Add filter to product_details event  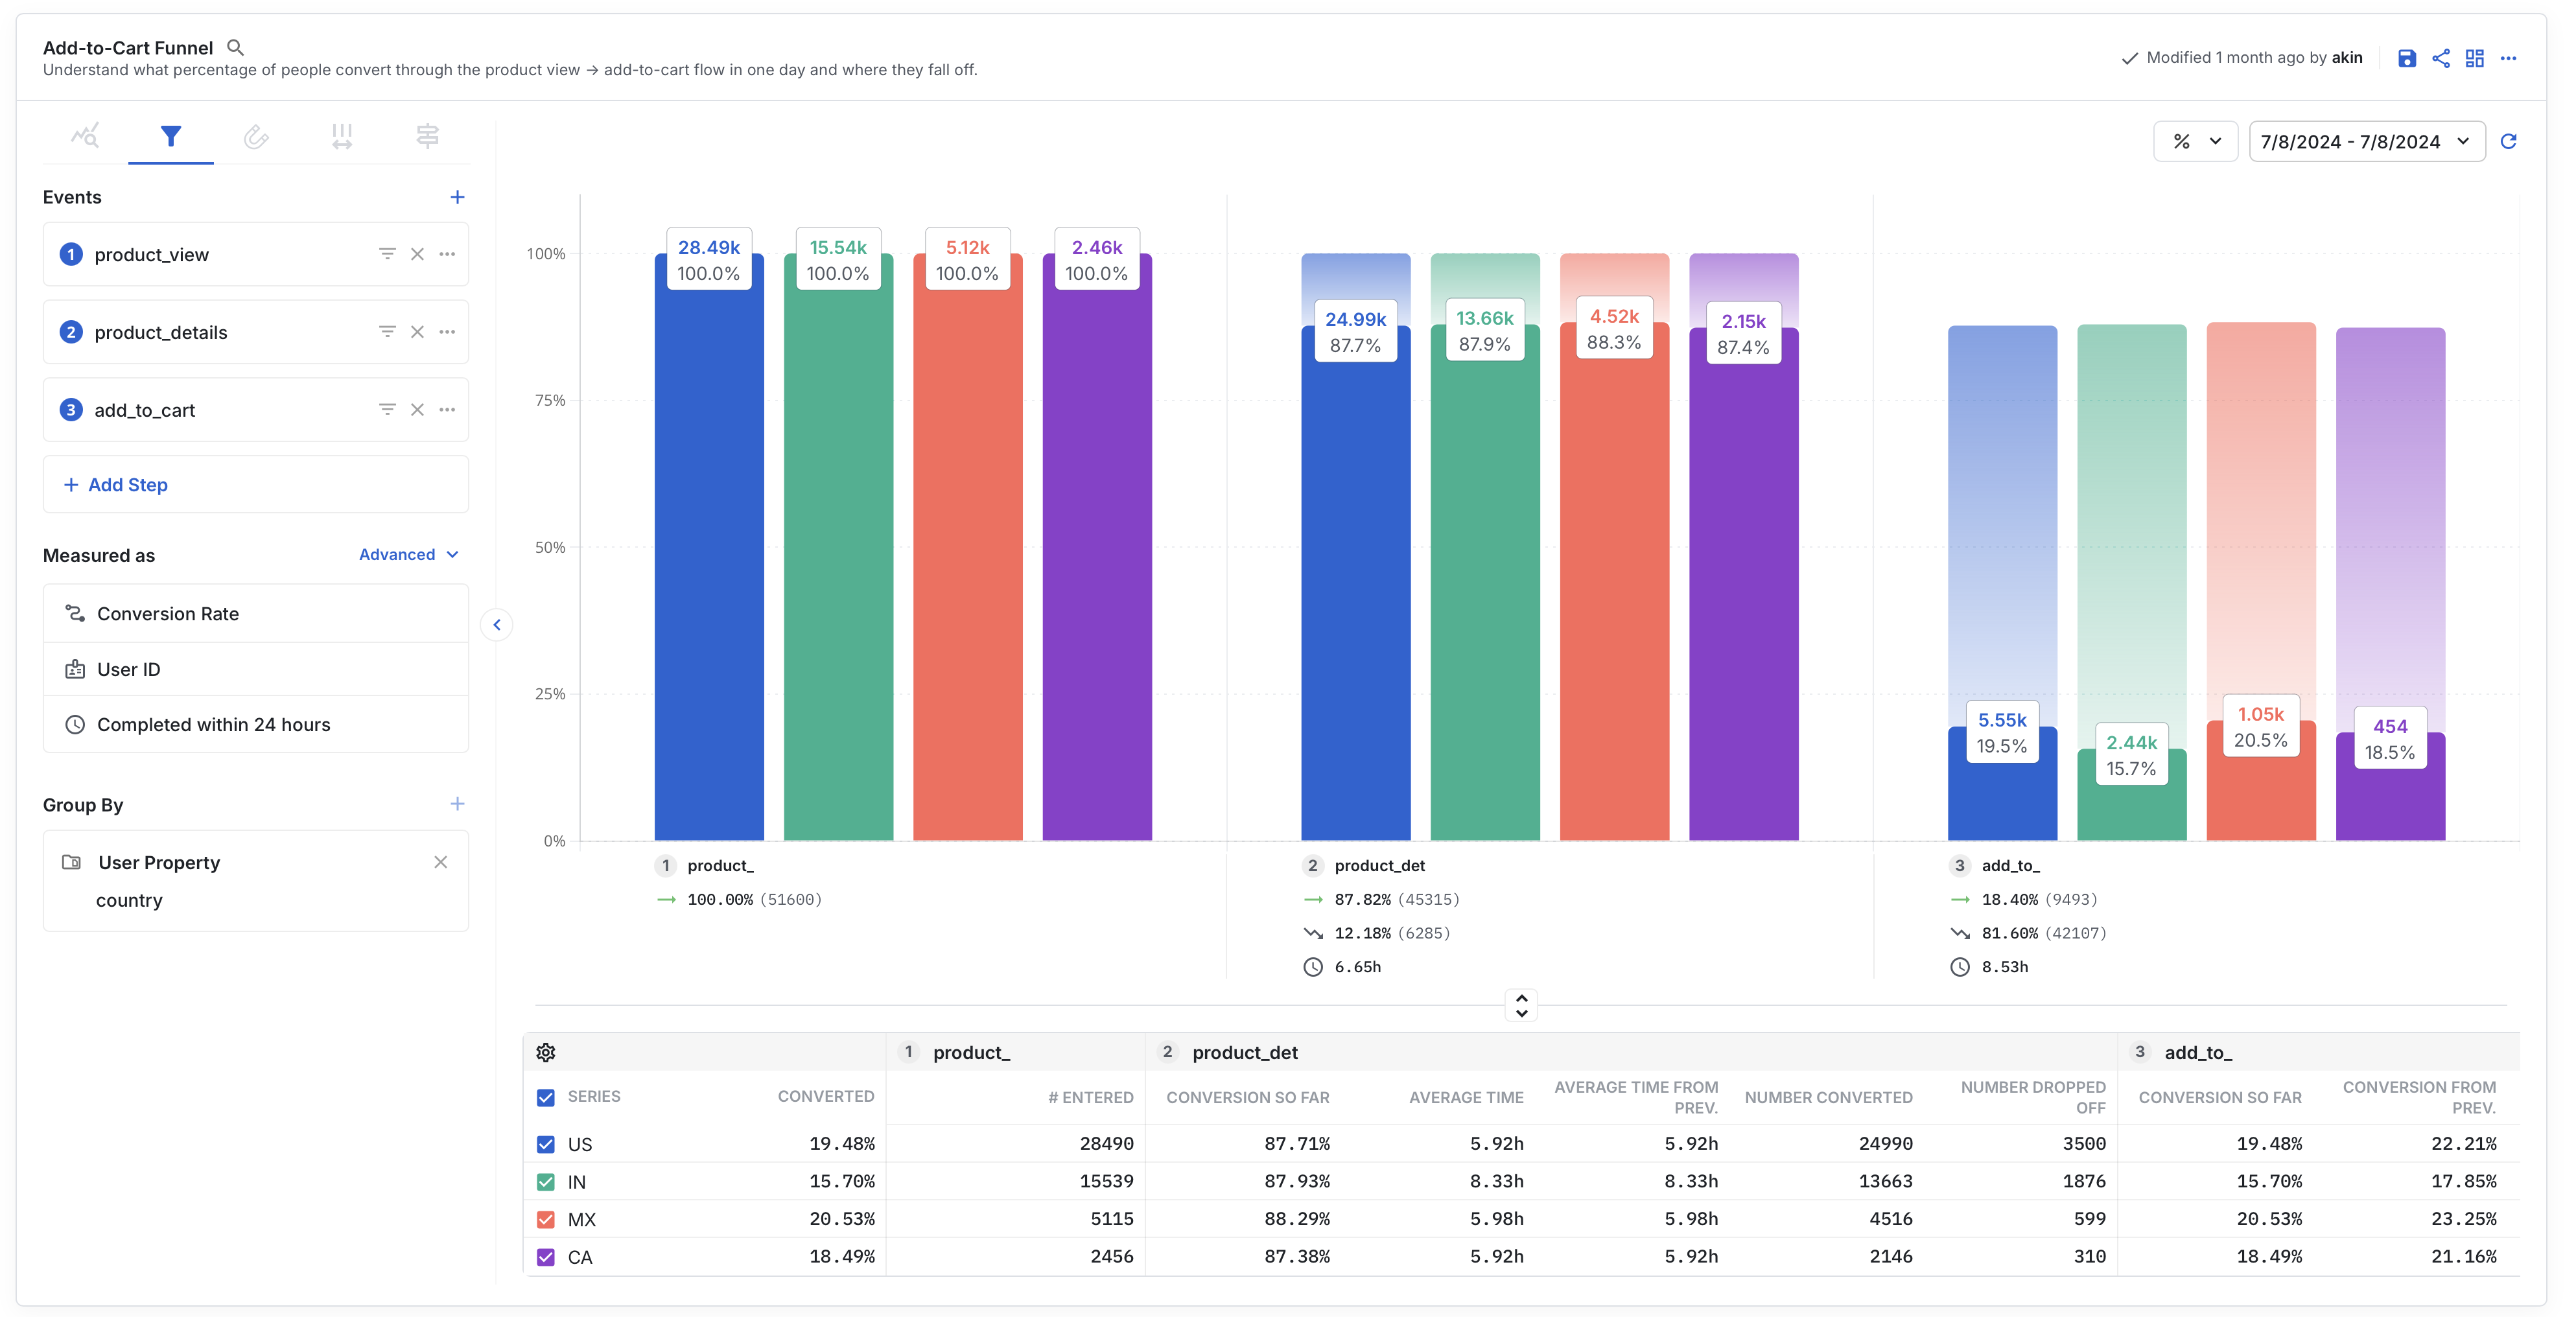(x=387, y=332)
